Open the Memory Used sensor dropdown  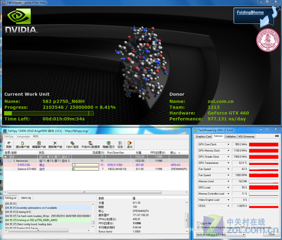(x=228, y=181)
